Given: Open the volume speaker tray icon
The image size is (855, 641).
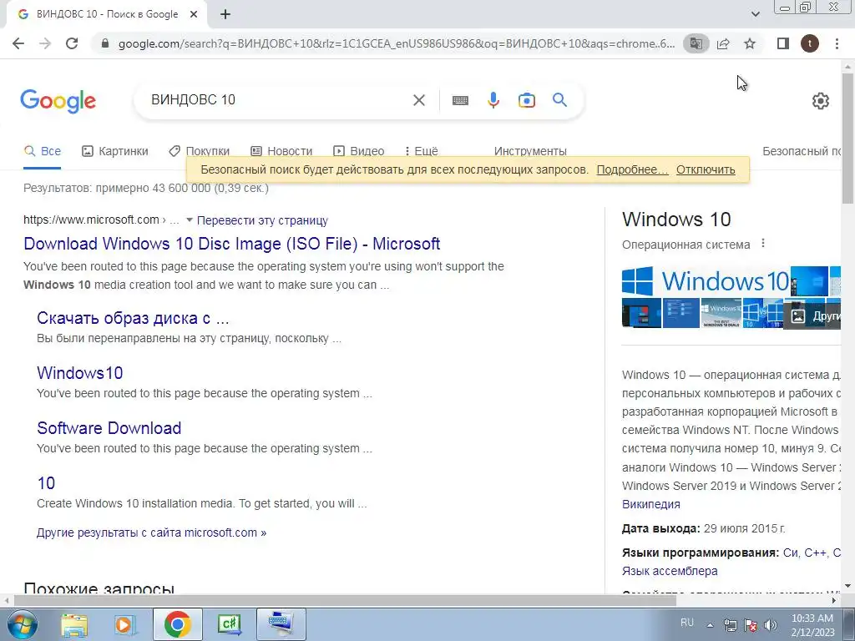Looking at the screenshot, I should pos(771,624).
